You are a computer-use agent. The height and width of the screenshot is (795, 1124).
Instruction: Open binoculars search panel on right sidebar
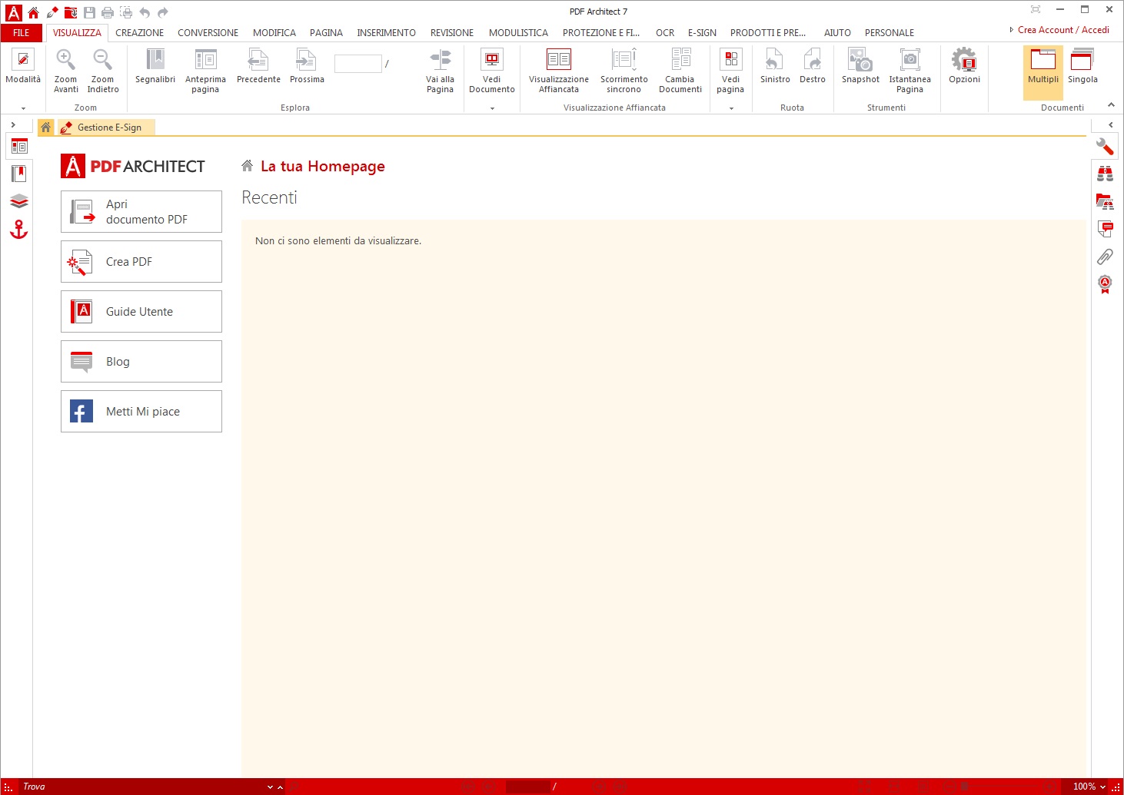(x=1105, y=174)
